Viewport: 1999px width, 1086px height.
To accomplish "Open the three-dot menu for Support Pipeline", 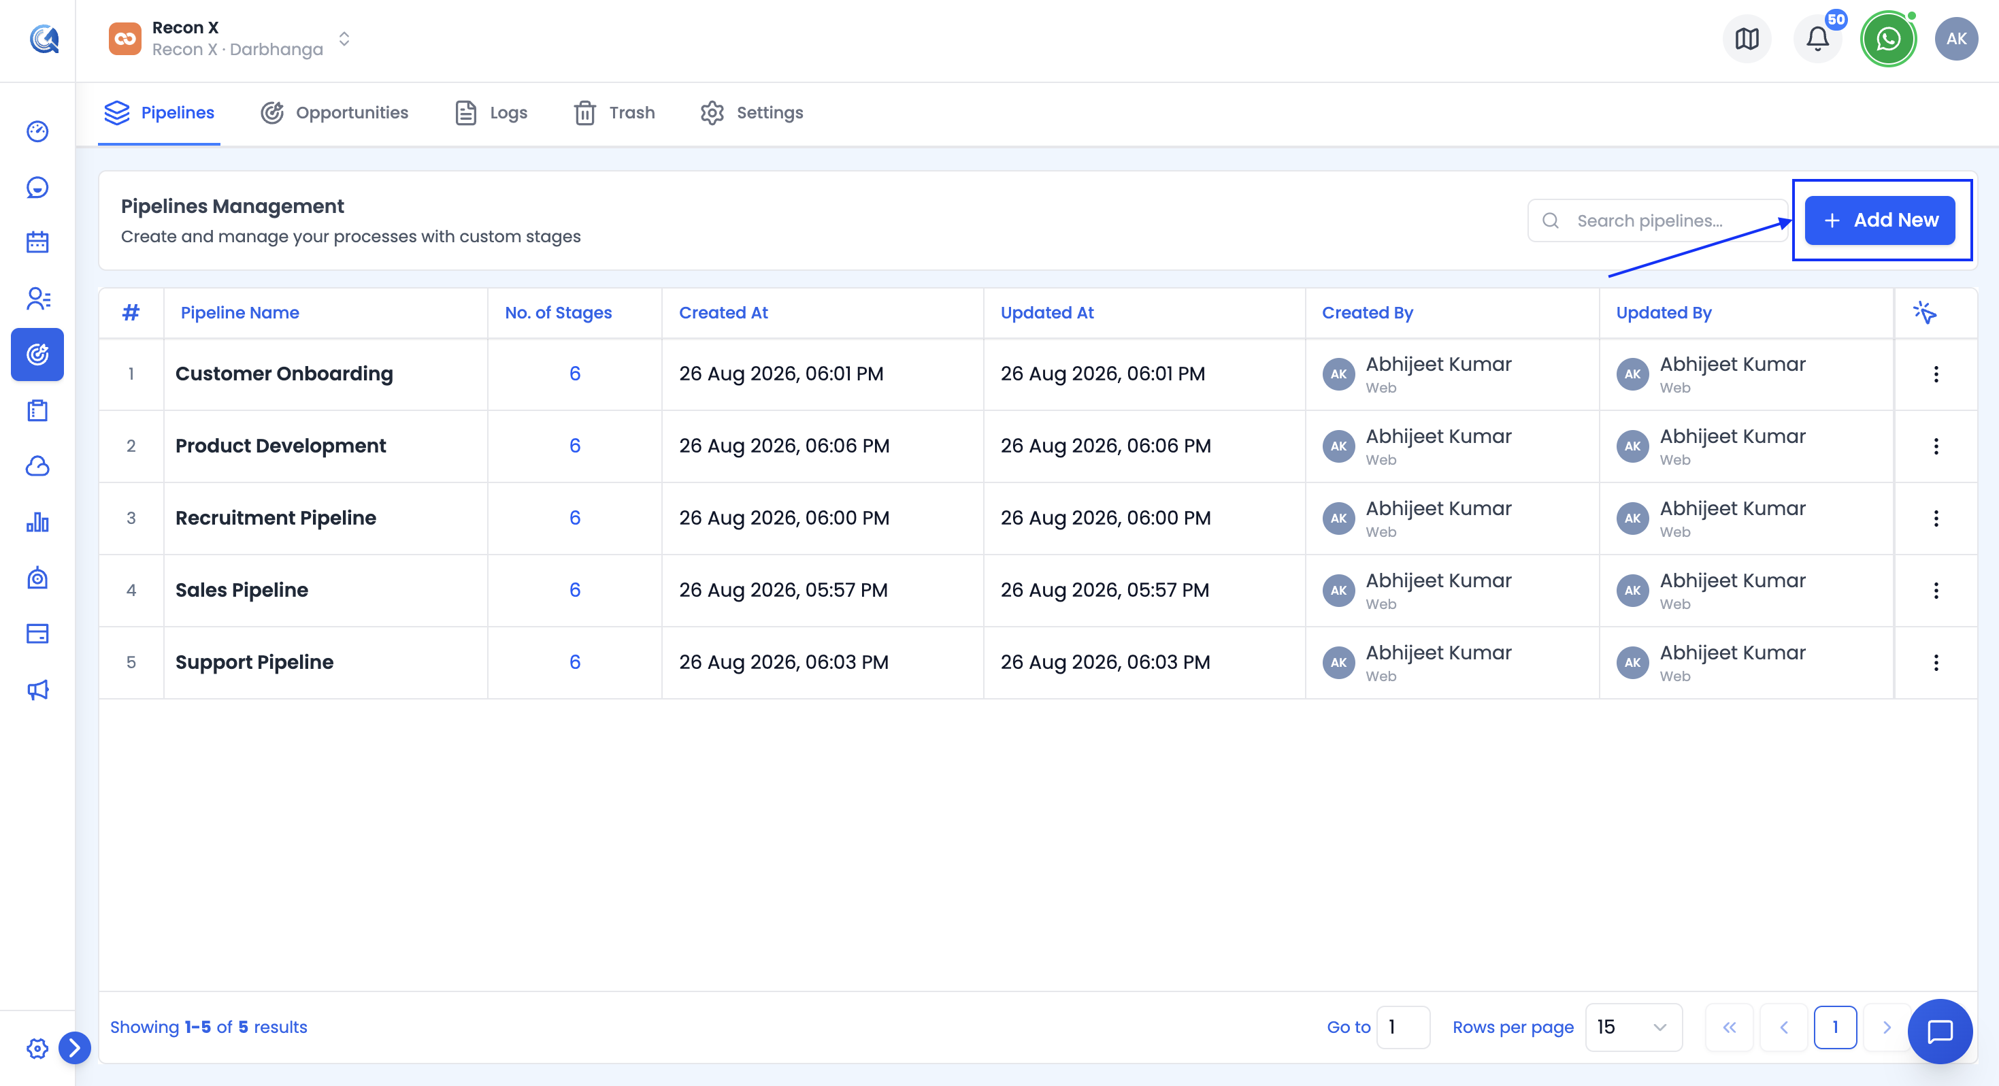I will 1936,663.
